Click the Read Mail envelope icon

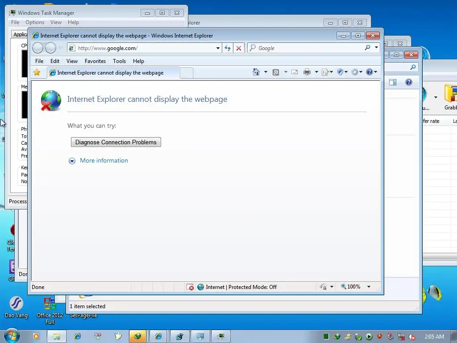[x=295, y=72]
